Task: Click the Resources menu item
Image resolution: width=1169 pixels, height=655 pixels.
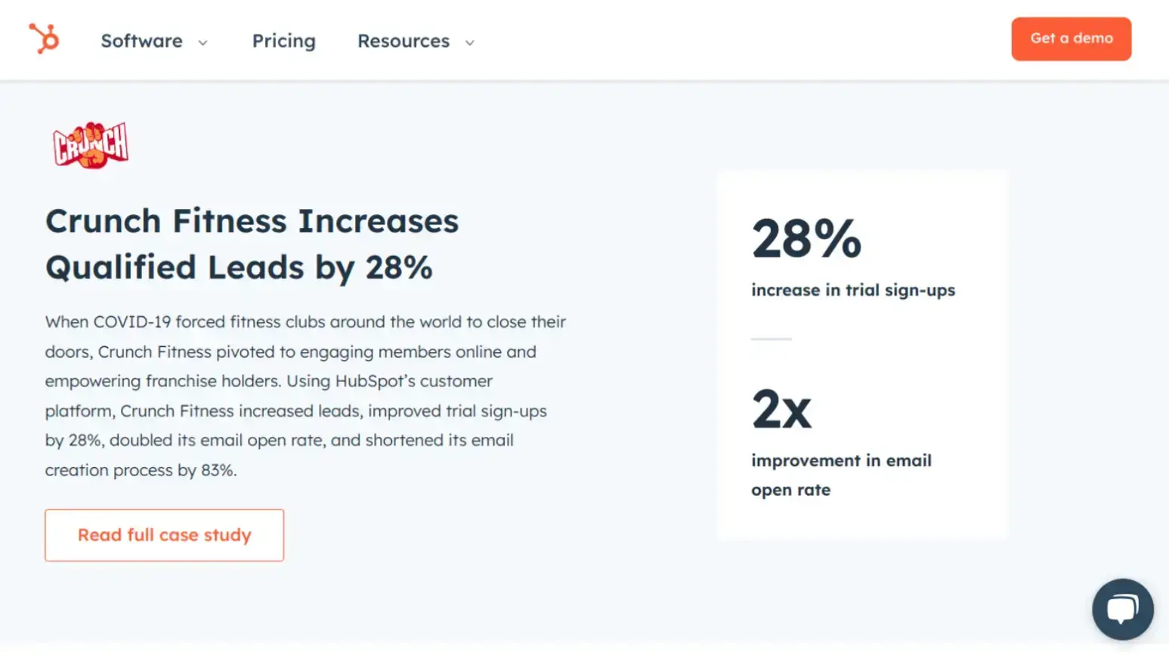Action: coord(404,42)
